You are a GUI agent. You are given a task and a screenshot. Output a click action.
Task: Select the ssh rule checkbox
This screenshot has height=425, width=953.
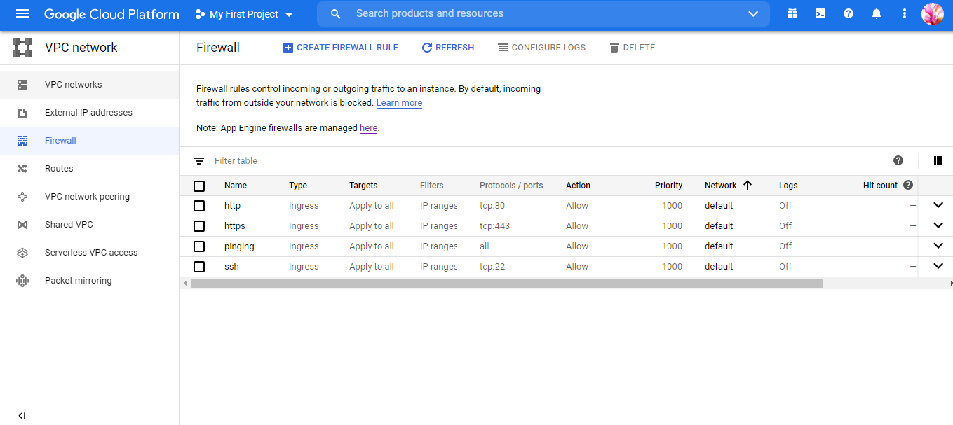click(x=199, y=267)
